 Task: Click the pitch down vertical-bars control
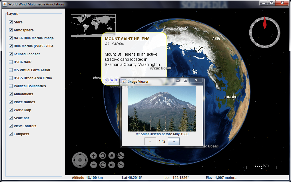point(112,165)
